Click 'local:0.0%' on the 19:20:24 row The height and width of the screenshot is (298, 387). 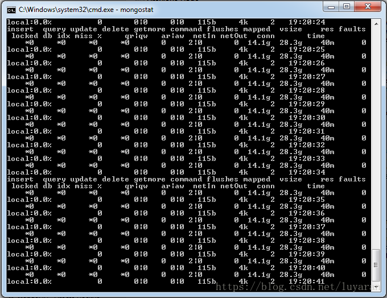point(29,22)
